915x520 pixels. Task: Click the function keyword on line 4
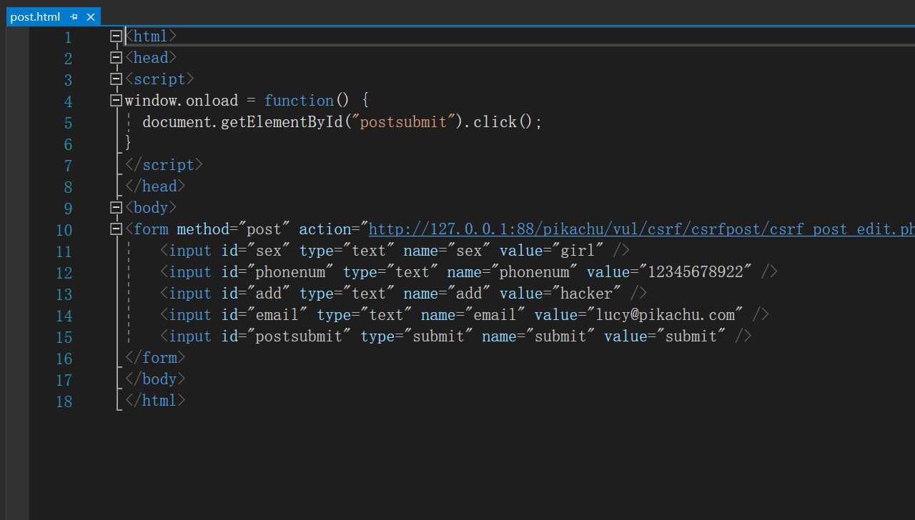pos(299,100)
